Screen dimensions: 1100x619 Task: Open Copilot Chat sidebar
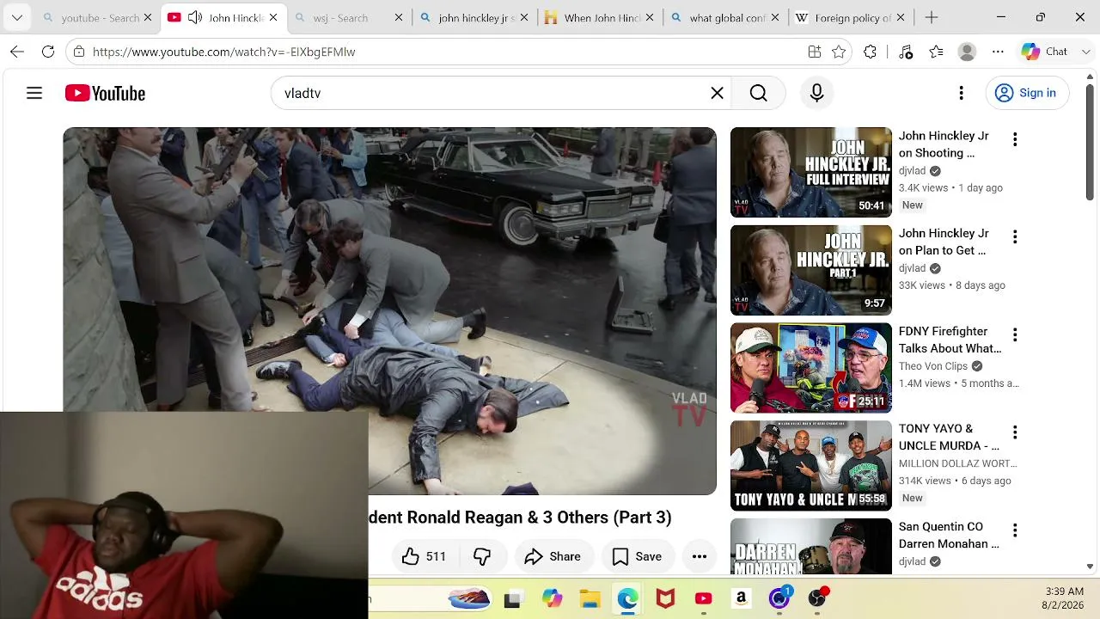tap(1044, 52)
